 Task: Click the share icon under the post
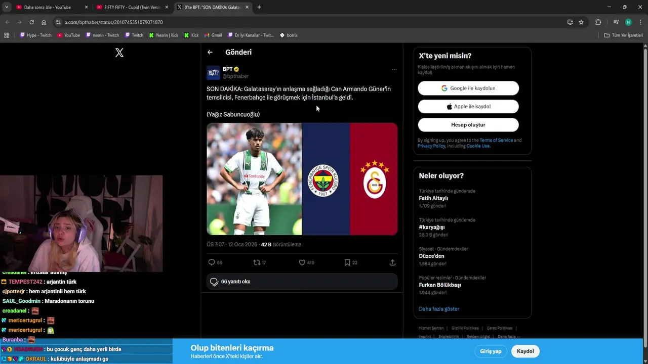click(392, 262)
